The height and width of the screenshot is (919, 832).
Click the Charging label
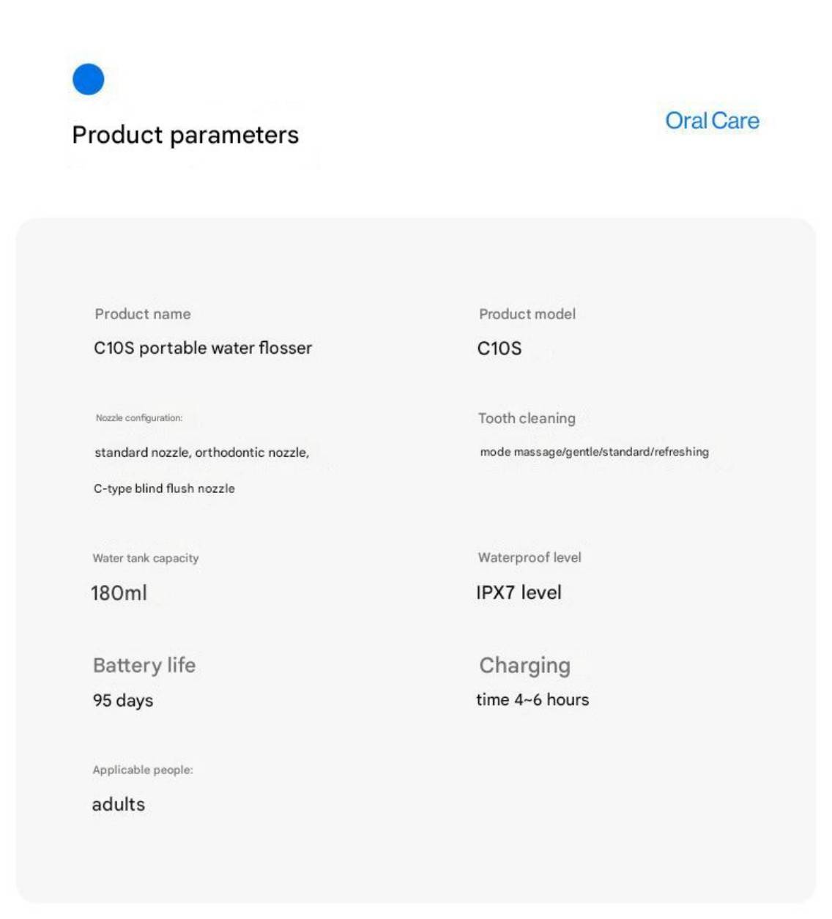coord(524,665)
